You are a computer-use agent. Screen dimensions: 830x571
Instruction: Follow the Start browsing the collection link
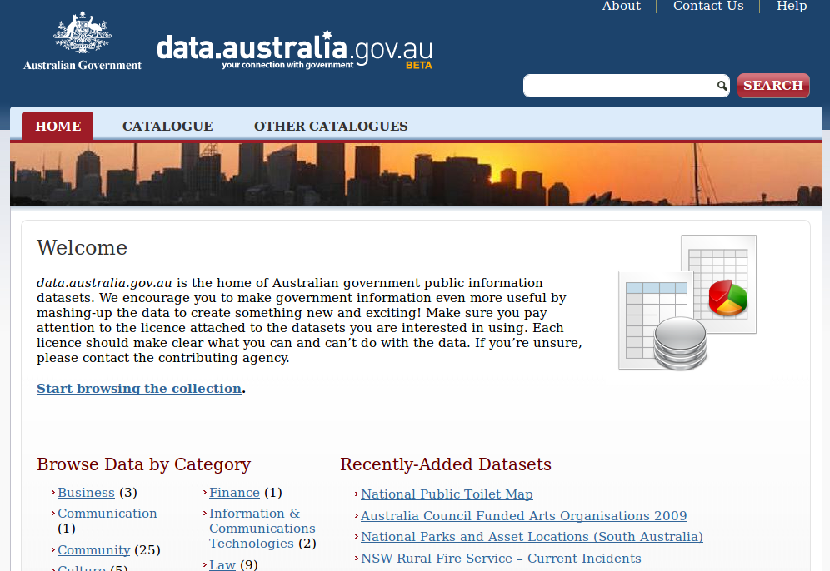click(139, 389)
